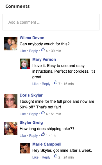
Task: Open Wilma Devon's profile name
Action: pyautogui.click(x=32, y=38)
